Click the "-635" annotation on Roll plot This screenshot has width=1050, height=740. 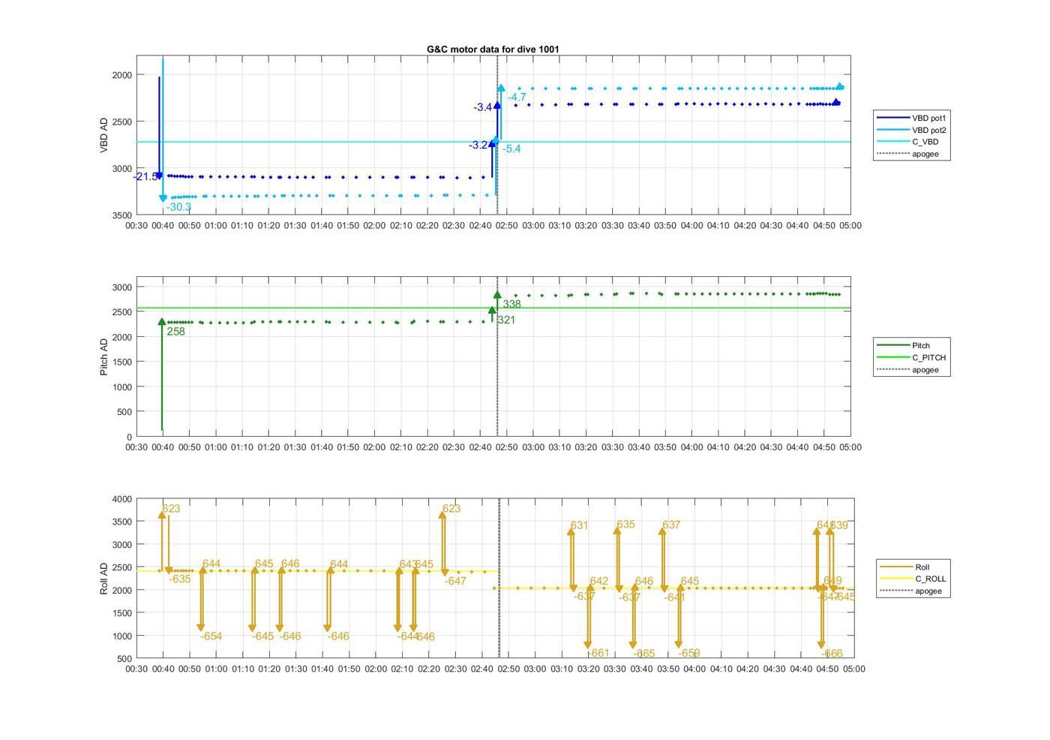(x=180, y=579)
